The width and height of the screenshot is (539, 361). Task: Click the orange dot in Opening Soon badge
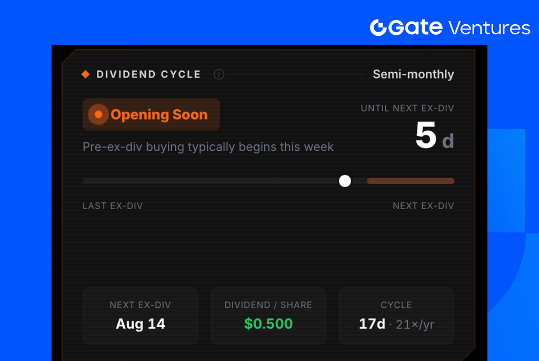(98, 114)
